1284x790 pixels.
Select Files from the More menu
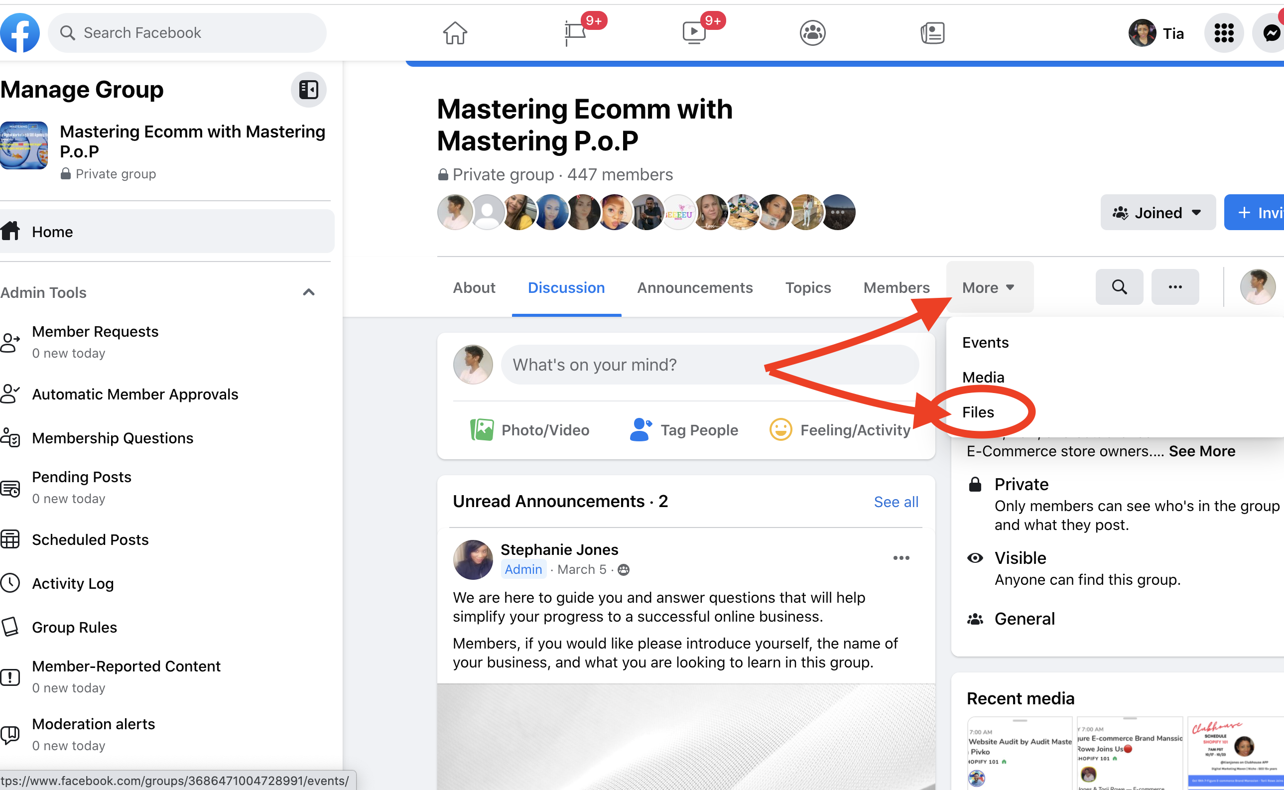(978, 412)
